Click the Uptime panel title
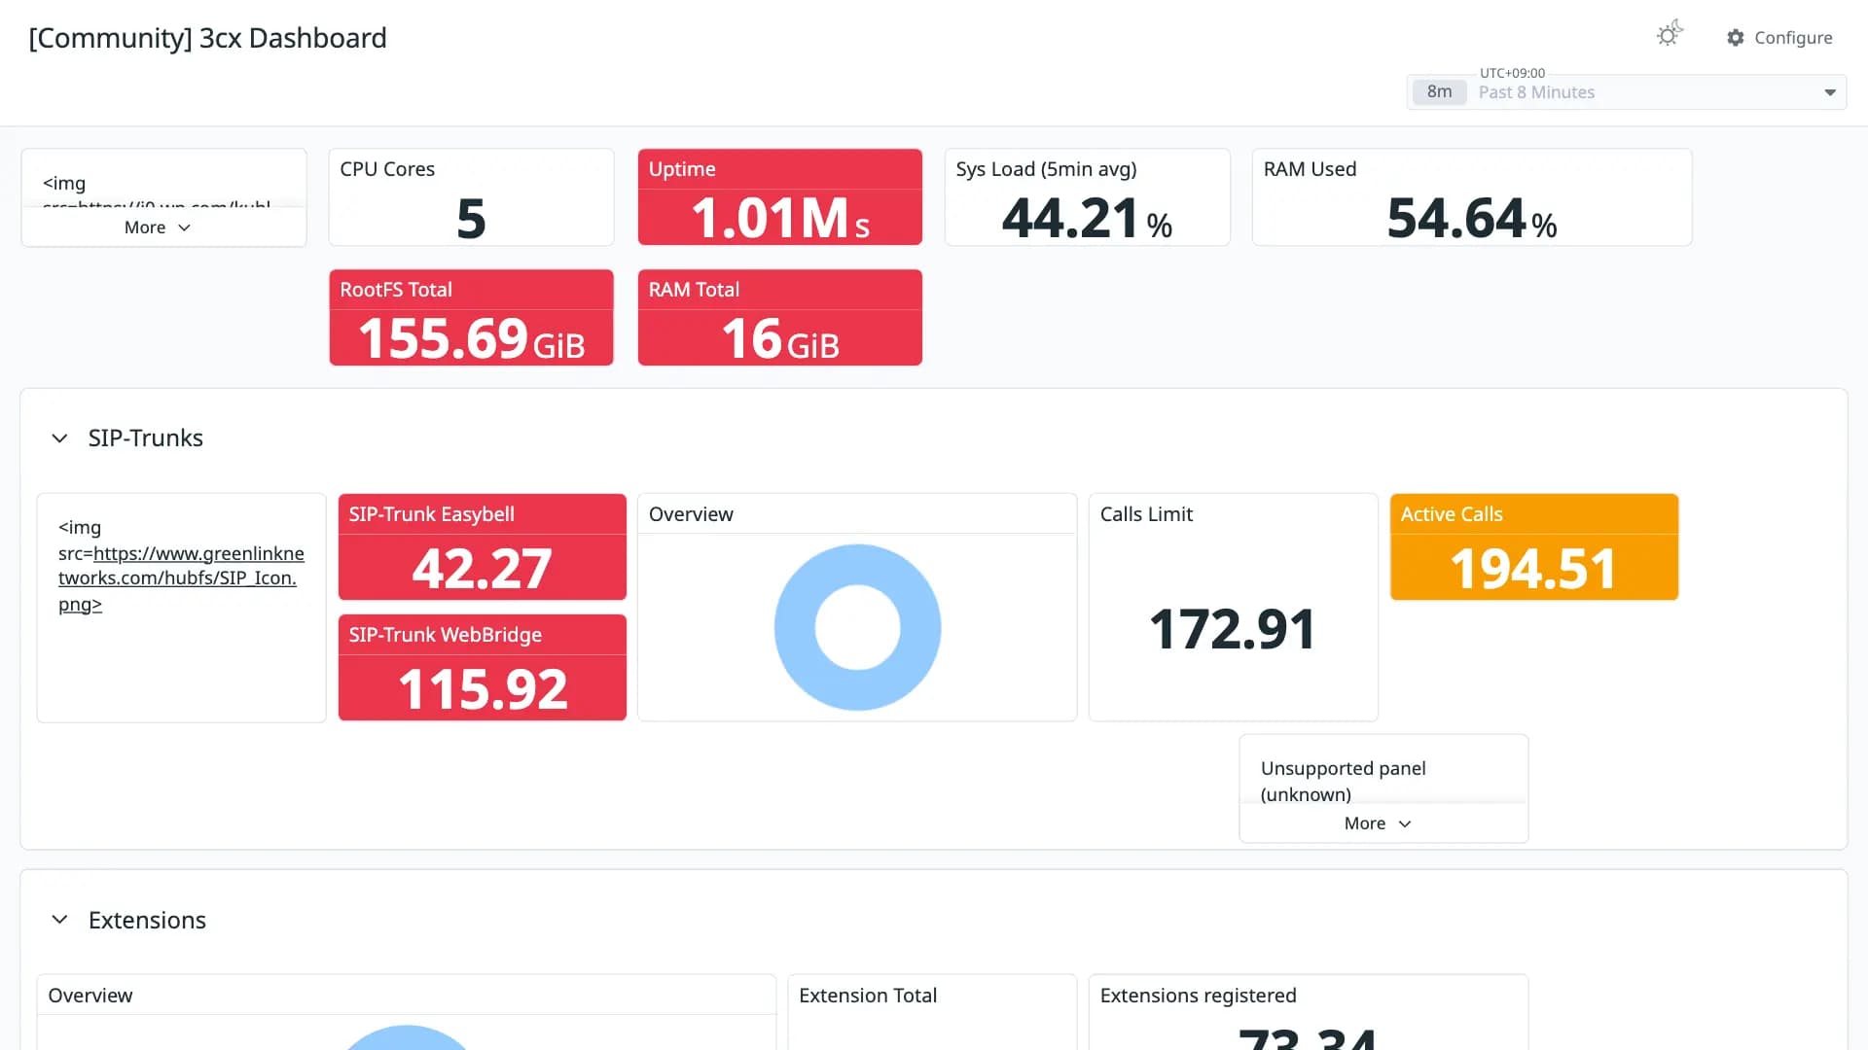The width and height of the screenshot is (1868, 1050). click(x=682, y=169)
